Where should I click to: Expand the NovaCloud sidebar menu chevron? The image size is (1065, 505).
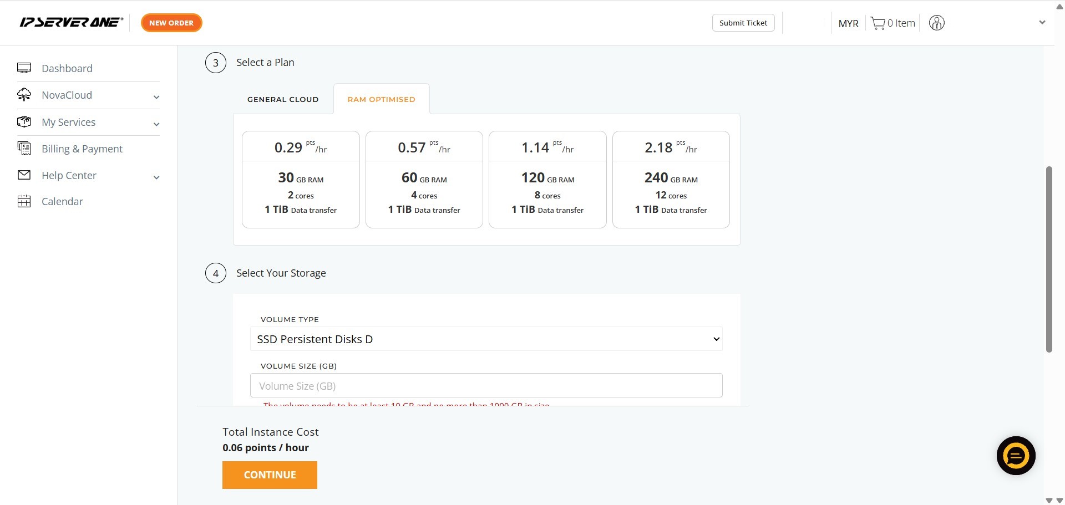click(x=156, y=97)
